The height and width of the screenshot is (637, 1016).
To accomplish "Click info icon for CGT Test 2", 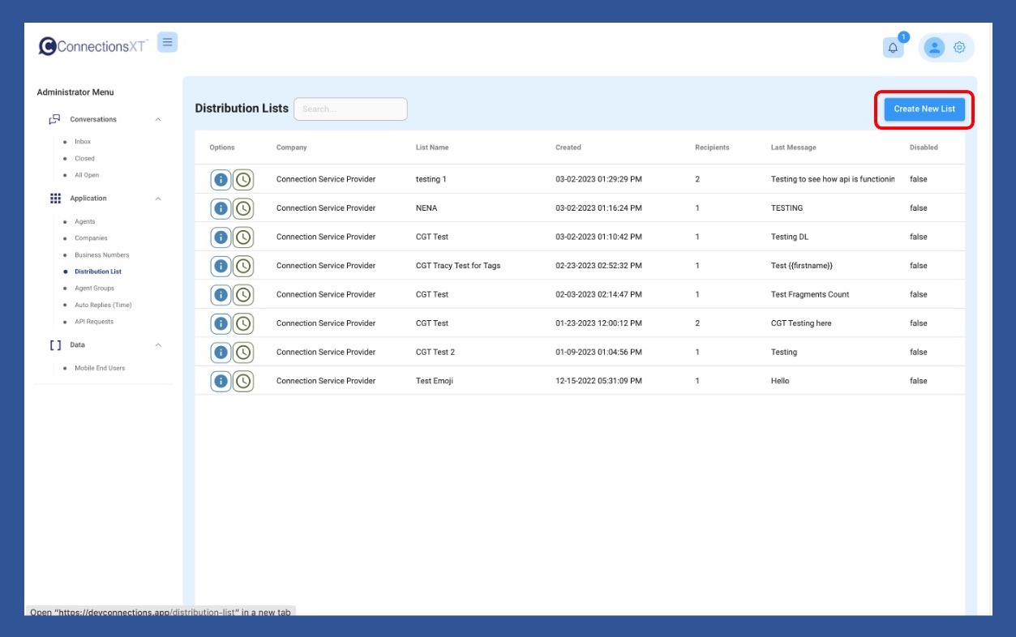I will (x=221, y=353).
